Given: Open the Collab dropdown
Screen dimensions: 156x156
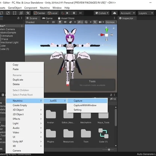Looking at the screenshot, I should coord(102,13).
